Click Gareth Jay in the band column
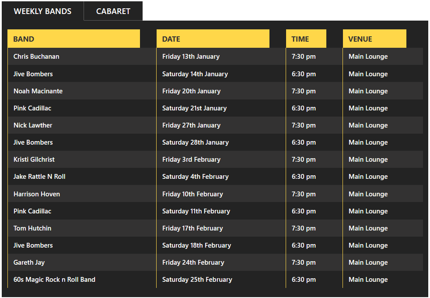 click(x=29, y=263)
